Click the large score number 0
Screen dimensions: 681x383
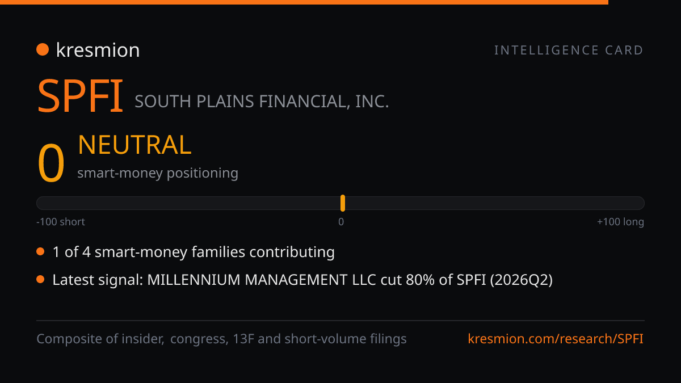51,163
